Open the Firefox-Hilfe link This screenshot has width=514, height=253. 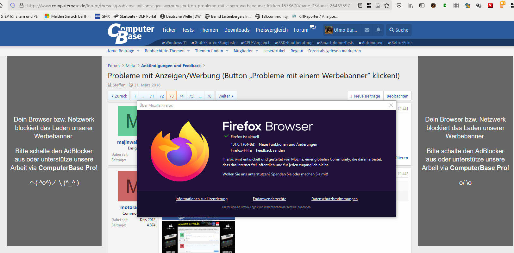pyautogui.click(x=241, y=150)
